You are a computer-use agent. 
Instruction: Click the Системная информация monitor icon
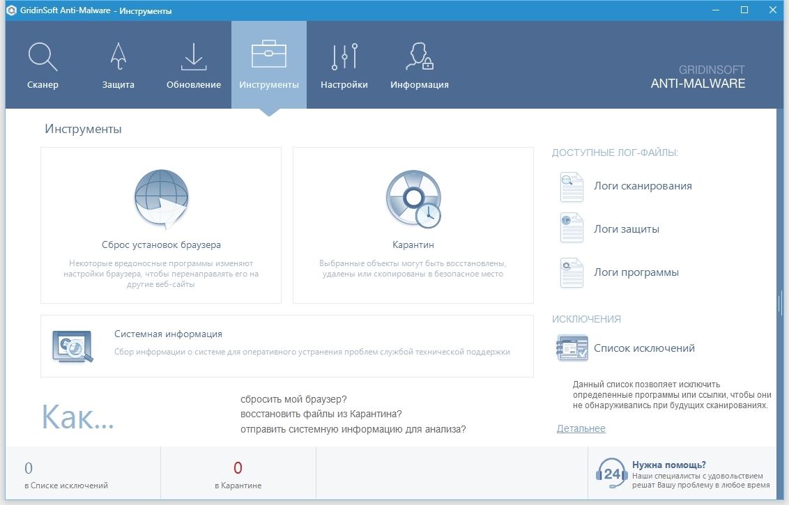pos(72,346)
